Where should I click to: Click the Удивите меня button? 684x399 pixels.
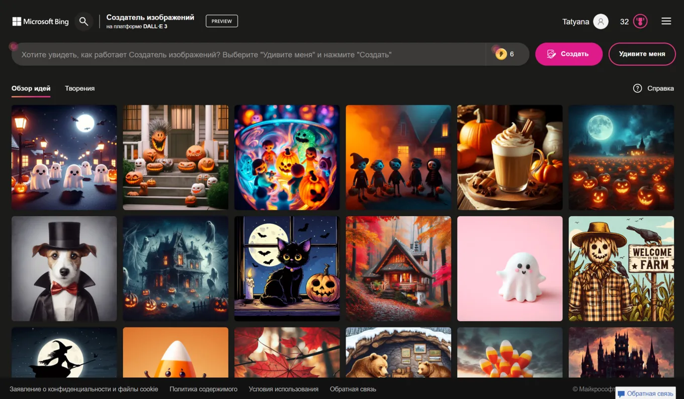coord(642,54)
